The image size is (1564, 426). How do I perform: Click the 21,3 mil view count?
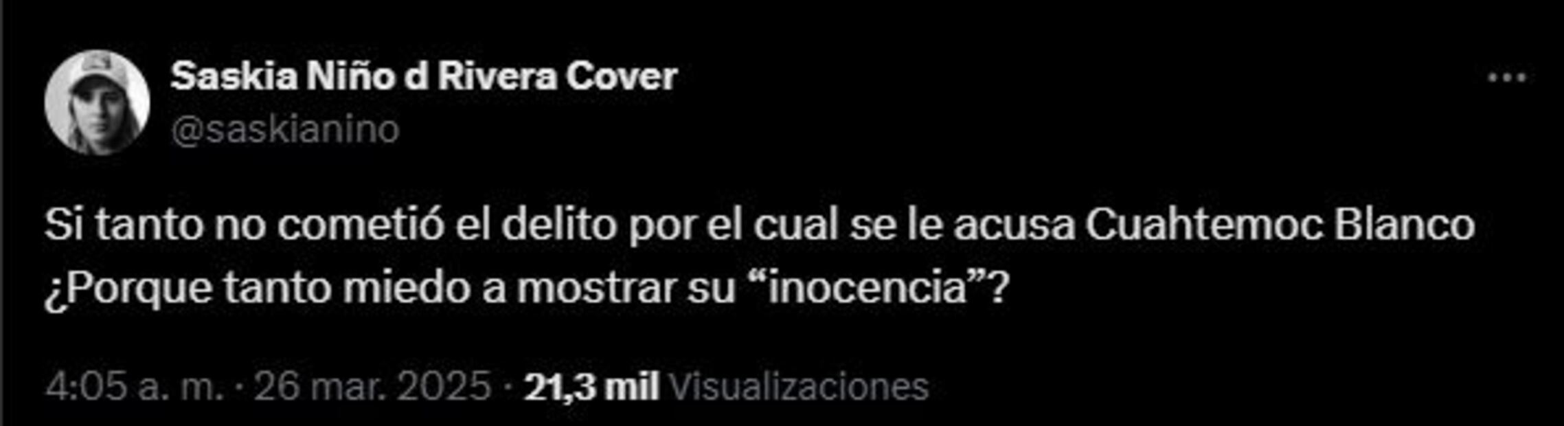(x=591, y=386)
